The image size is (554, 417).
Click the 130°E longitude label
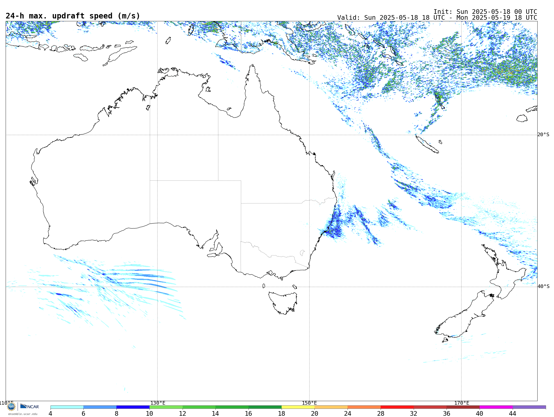coord(158,403)
